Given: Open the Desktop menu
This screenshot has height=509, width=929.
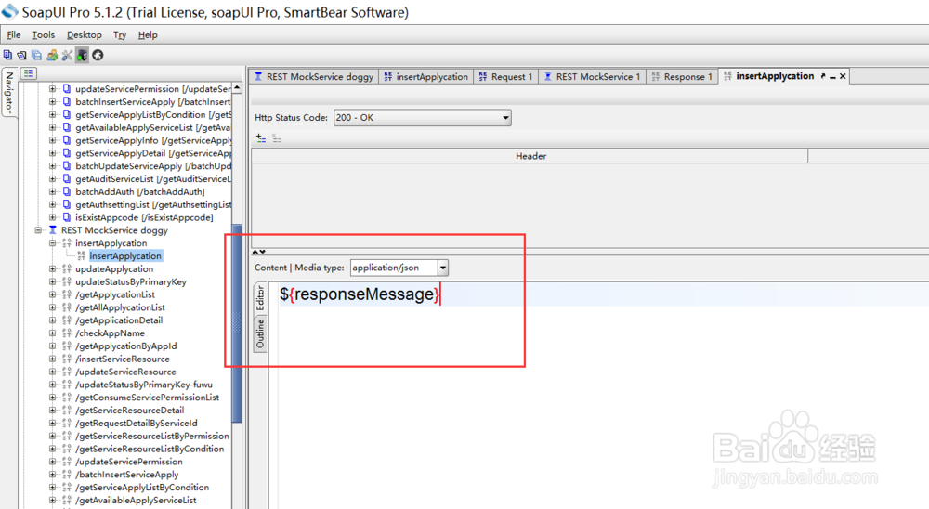Looking at the screenshot, I should coord(85,35).
